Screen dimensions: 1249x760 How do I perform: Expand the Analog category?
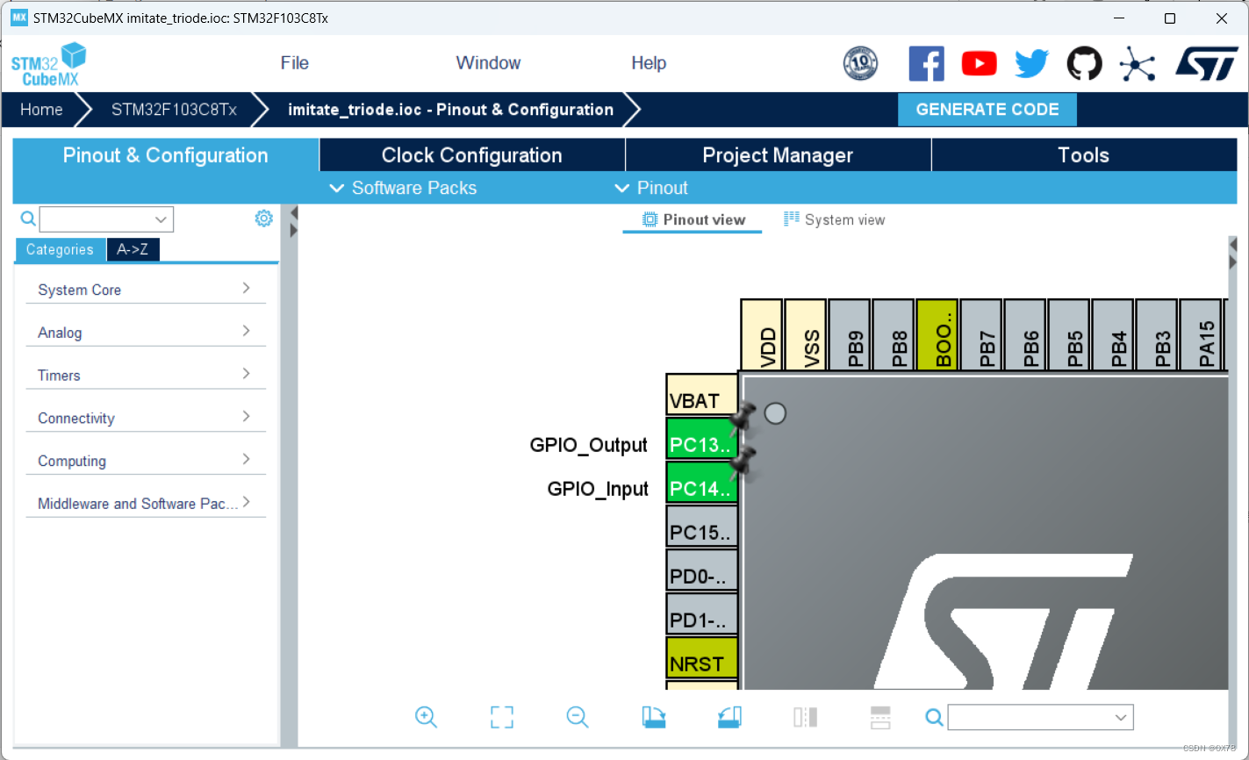coord(146,333)
